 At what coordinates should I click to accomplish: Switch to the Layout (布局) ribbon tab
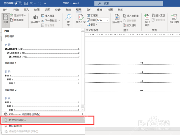[68, 10]
